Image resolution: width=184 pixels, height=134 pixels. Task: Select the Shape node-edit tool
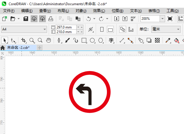tap(13, 40)
